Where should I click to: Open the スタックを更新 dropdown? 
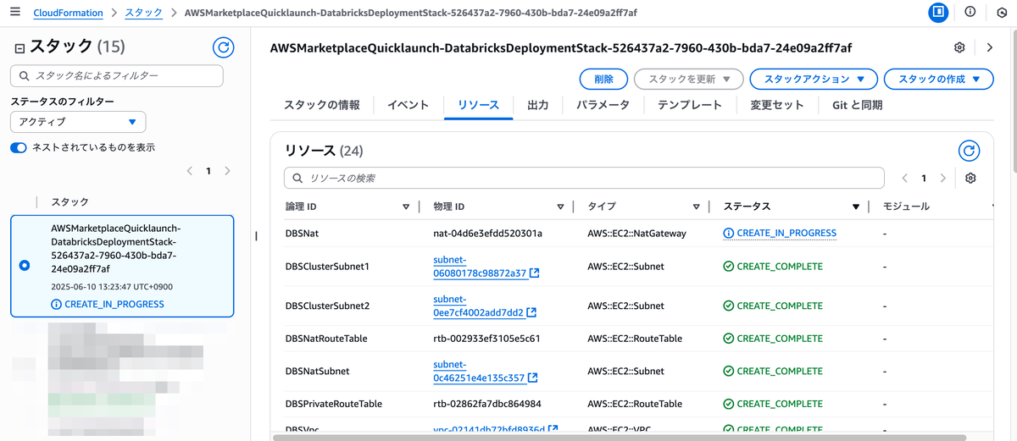[x=688, y=79]
